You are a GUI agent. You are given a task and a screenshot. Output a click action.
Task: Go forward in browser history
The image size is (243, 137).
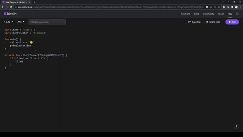[7, 7]
